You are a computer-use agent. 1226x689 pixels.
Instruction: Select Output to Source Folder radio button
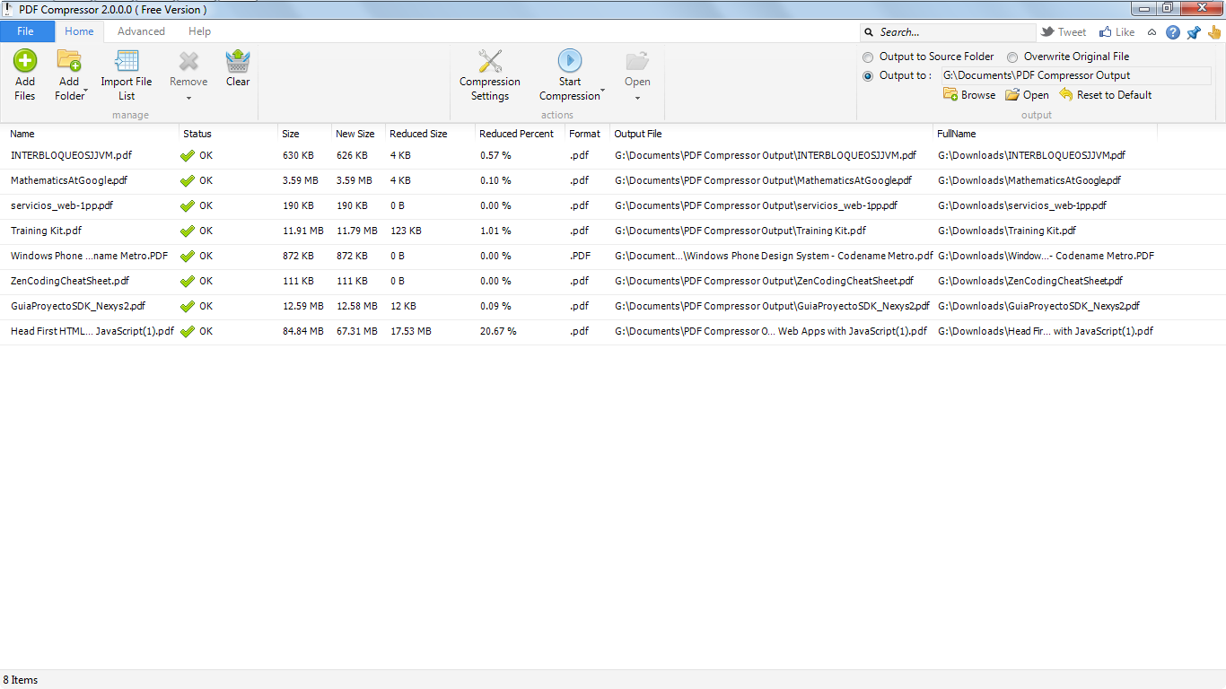pyautogui.click(x=868, y=57)
